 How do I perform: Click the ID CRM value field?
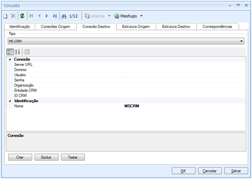coord(184,96)
